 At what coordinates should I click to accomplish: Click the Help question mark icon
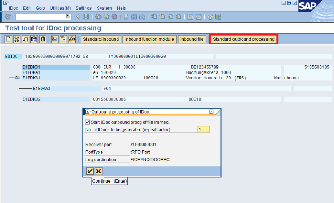tap(210, 17)
